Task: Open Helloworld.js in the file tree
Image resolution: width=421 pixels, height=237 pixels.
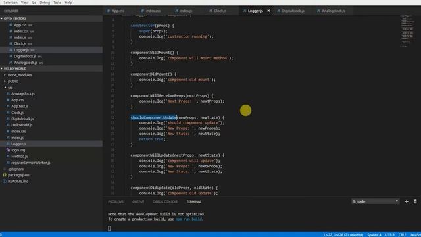Action: point(22,125)
